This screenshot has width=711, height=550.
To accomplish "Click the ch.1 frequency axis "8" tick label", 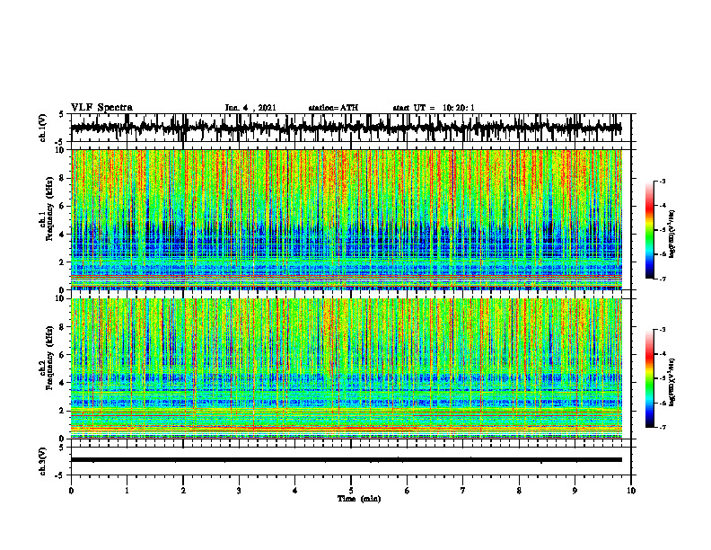I will click(x=63, y=178).
